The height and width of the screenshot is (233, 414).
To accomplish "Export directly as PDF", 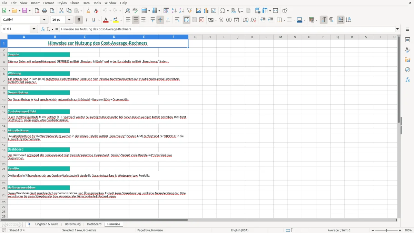I will click(x=37, y=11).
